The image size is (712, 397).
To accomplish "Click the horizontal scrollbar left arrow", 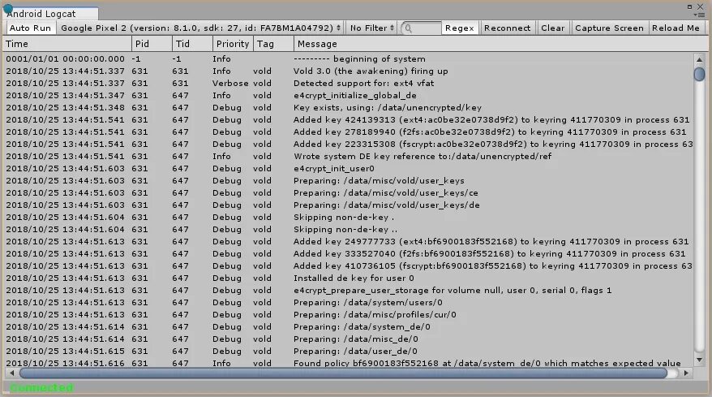I will (12, 373).
